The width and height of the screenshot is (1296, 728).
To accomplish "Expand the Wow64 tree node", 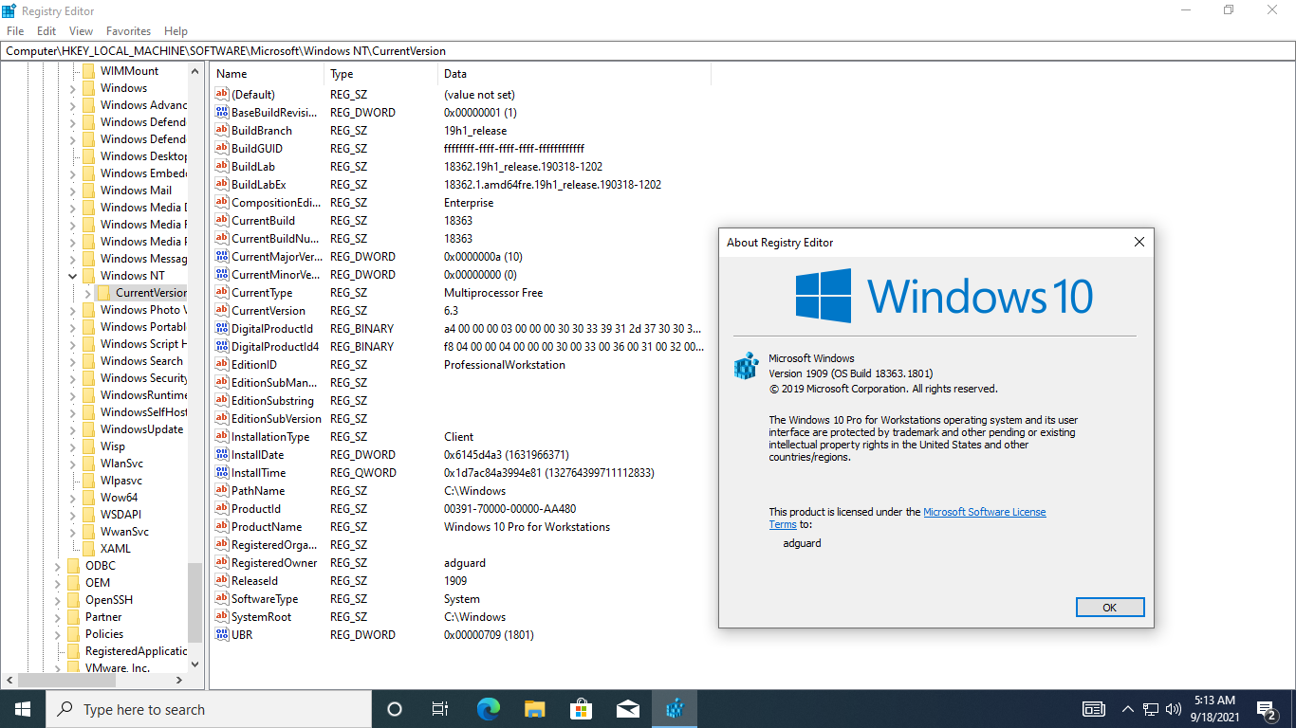I will click(x=72, y=498).
